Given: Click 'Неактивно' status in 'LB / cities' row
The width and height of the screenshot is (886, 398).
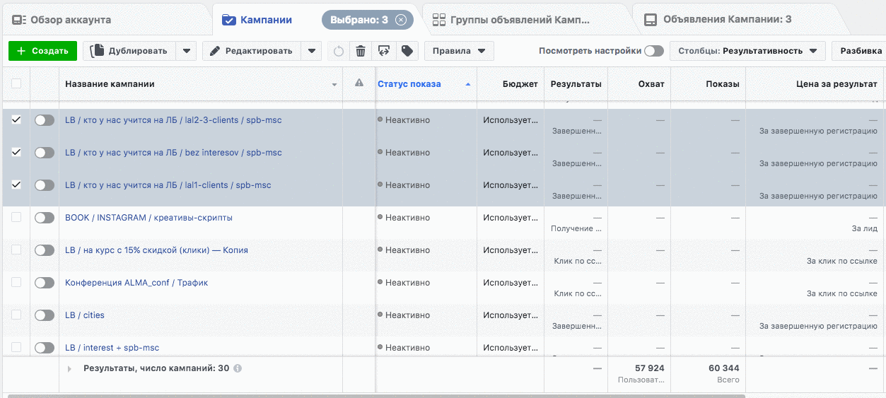Looking at the screenshot, I should [x=407, y=315].
